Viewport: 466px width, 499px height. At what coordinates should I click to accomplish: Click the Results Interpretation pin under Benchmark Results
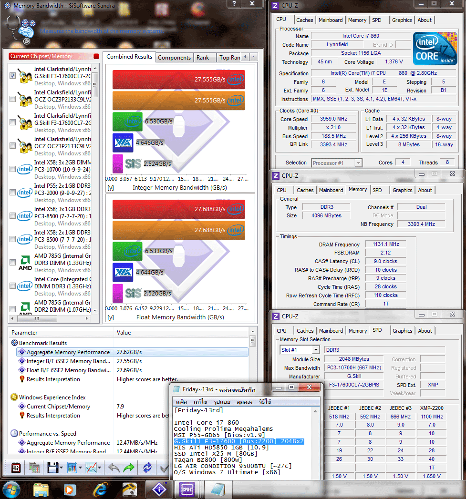pyautogui.click(x=22, y=379)
